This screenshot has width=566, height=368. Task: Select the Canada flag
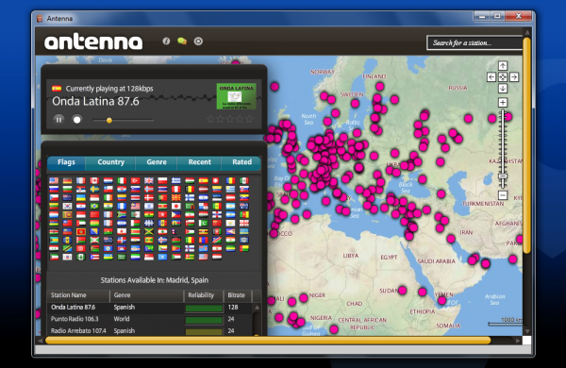pyautogui.click(x=94, y=180)
